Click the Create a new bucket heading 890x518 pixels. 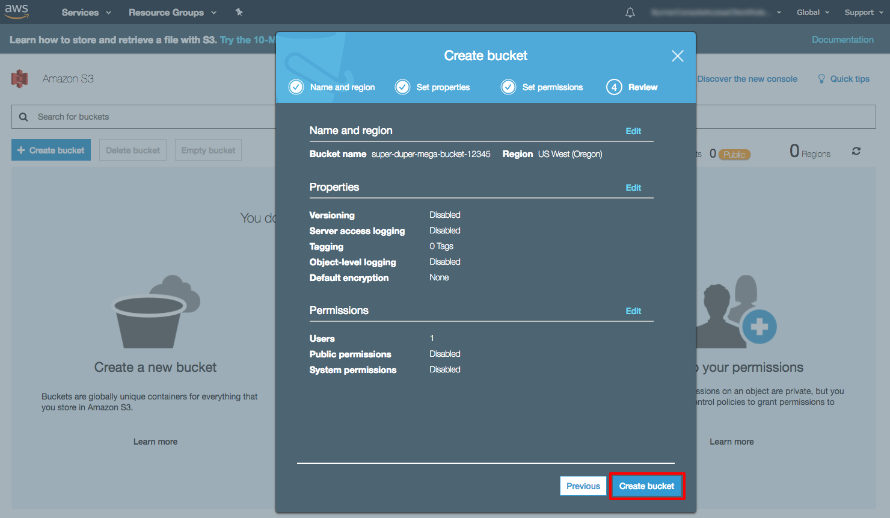coord(155,368)
